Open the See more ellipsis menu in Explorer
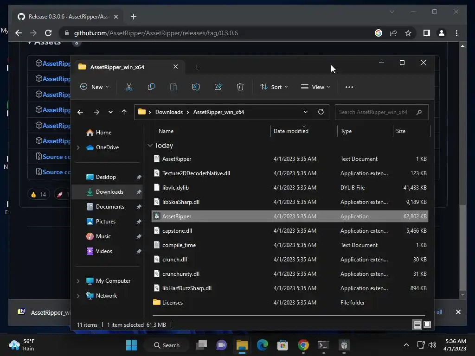 349,87
